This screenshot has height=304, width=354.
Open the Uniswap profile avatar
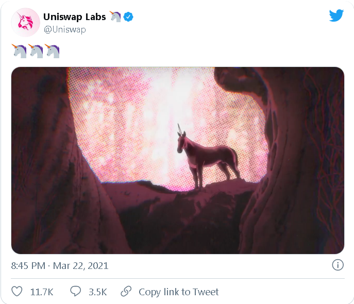pos(26,22)
